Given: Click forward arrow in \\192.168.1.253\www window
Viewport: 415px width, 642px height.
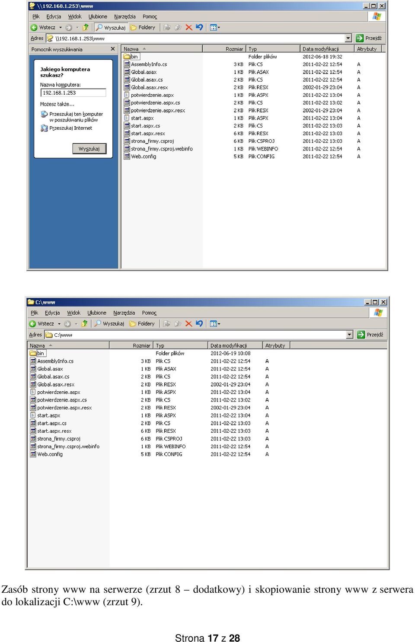Looking at the screenshot, I should tap(69, 27).
